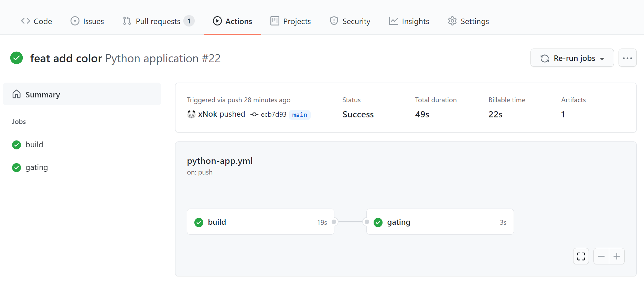Select Summary in the sidebar
This screenshot has width=644, height=285.
coord(82,94)
